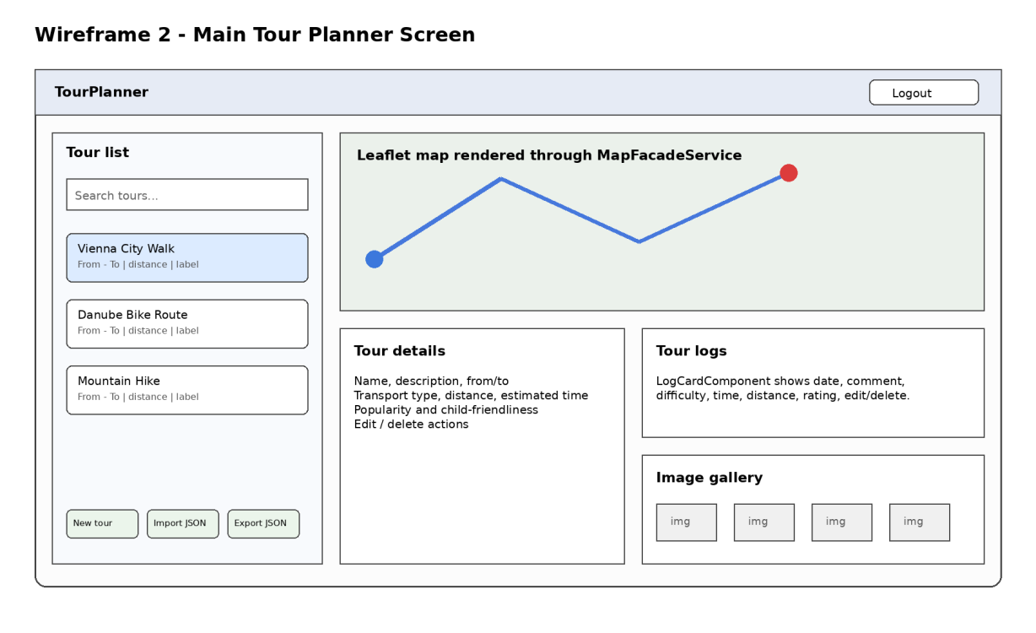Click the red end marker on the map
Screen dimensions: 1036x633
[789, 173]
